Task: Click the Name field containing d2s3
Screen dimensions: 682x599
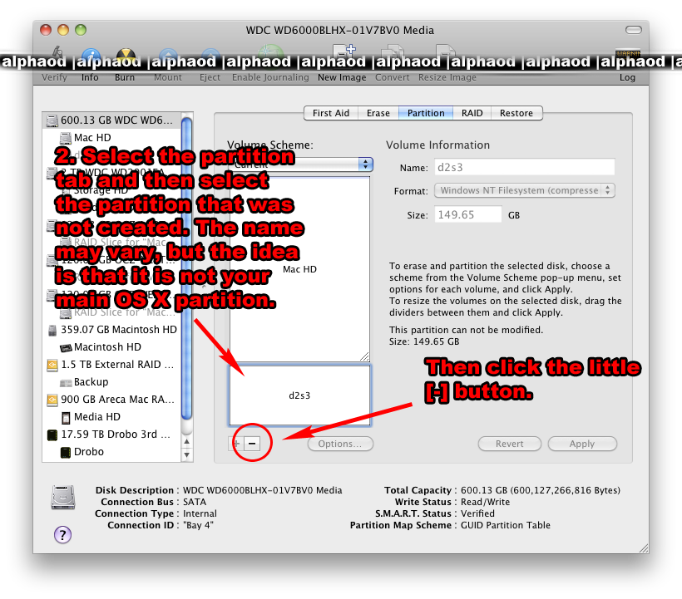Action: 525,167
